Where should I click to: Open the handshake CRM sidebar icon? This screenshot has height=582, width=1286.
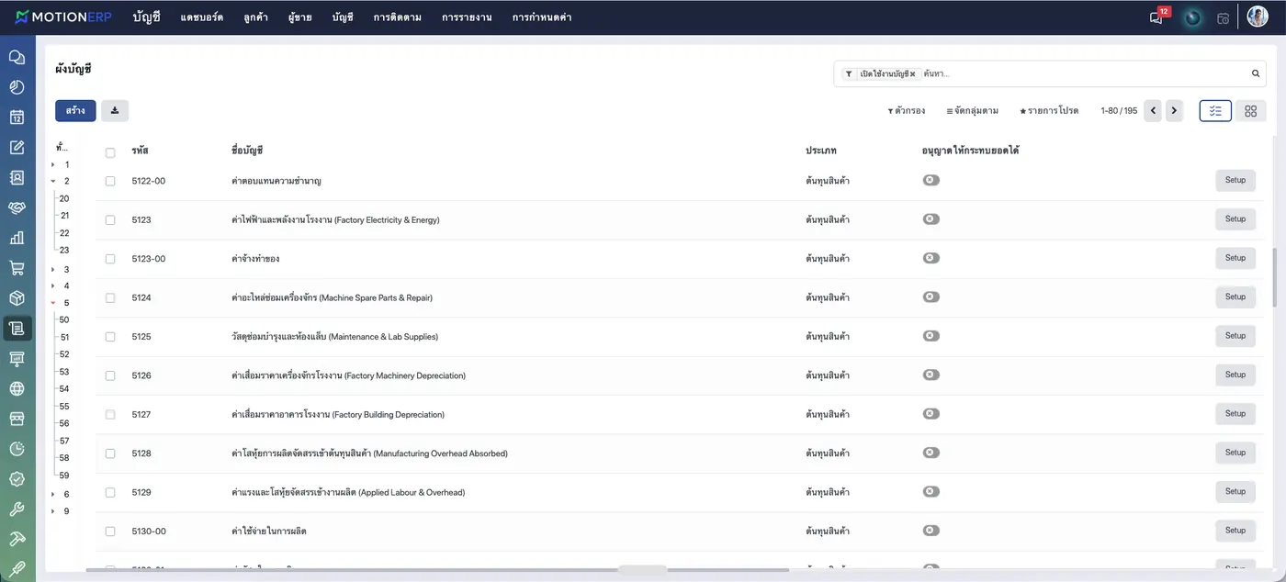point(17,208)
